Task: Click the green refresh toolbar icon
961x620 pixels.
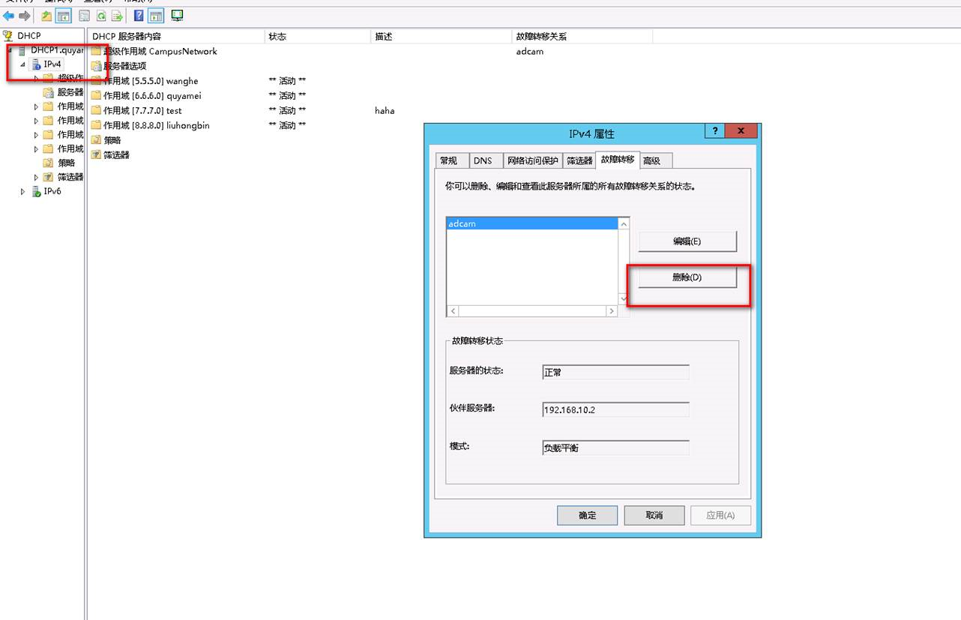Action: pos(100,16)
